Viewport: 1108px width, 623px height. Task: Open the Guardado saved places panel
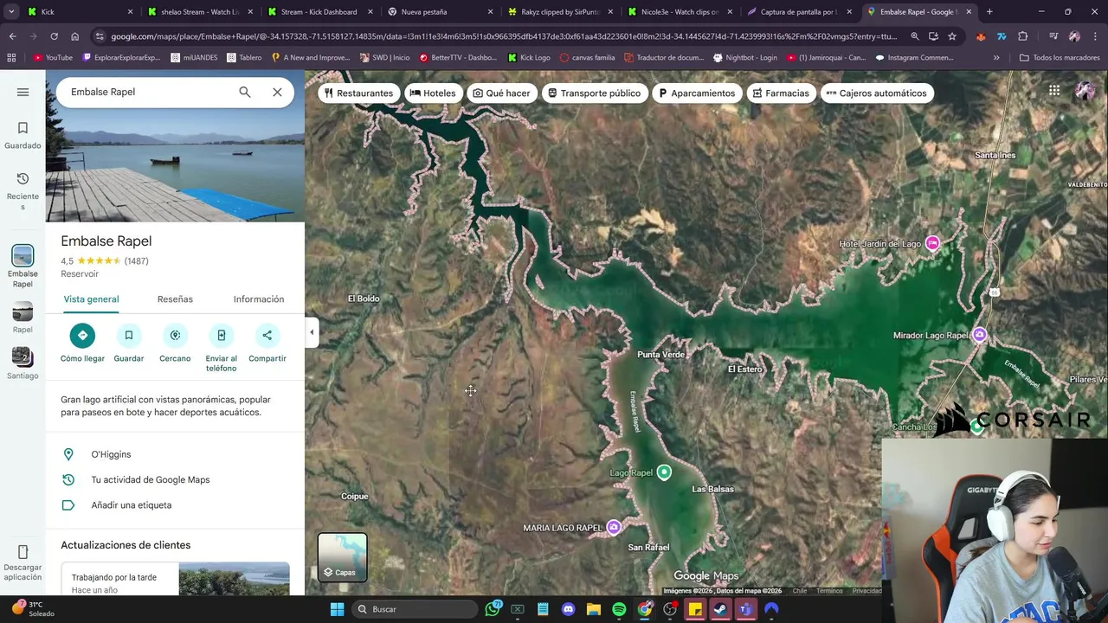[x=23, y=136]
